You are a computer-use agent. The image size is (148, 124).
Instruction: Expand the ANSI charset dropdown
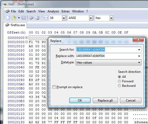pyautogui.click(x=91, y=18)
